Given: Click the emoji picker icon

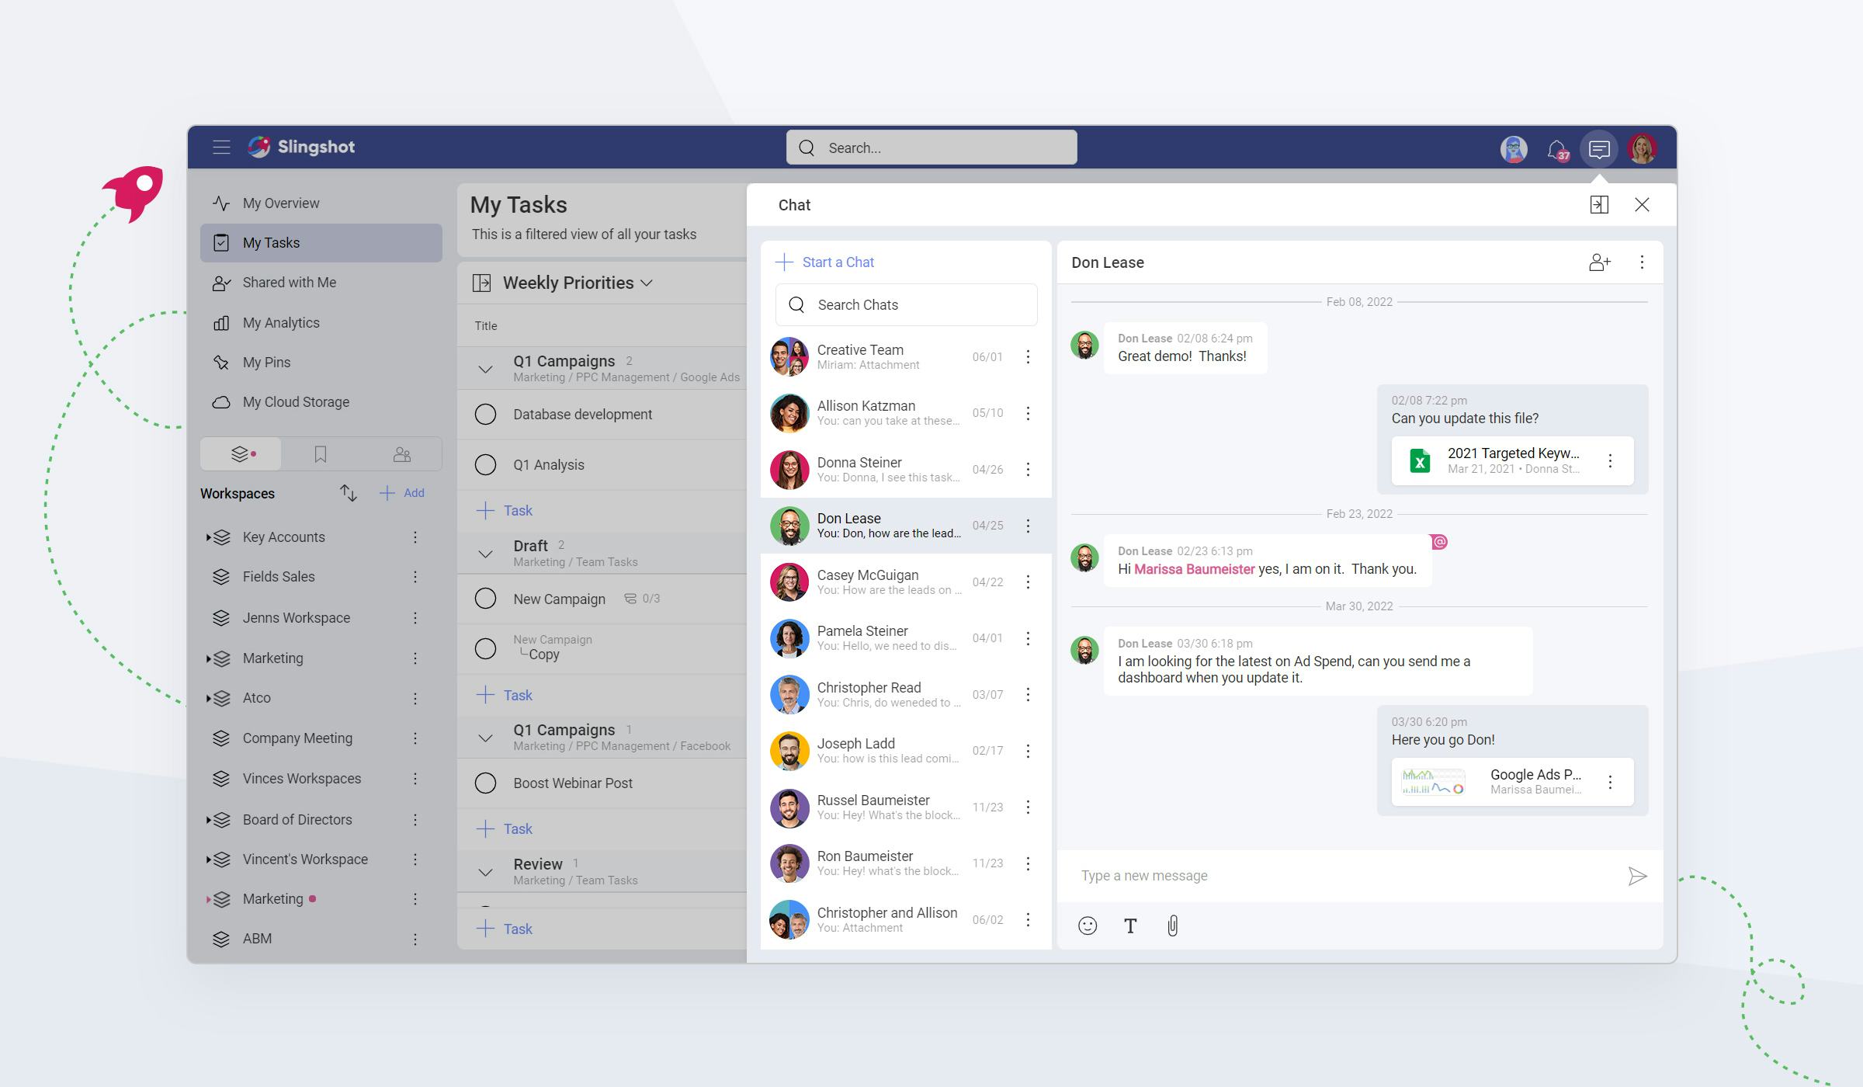Looking at the screenshot, I should coord(1088,926).
